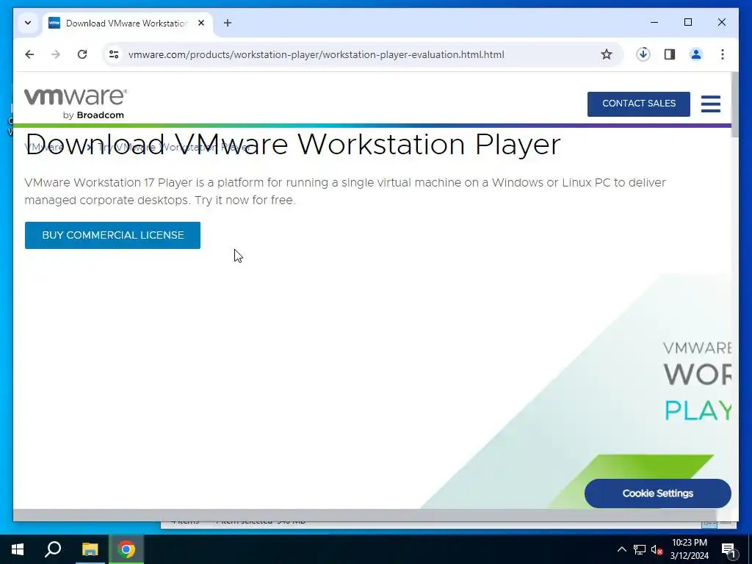Open the network status tray icon

click(640, 549)
